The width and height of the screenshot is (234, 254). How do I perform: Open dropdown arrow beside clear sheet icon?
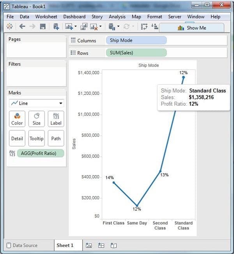click(x=101, y=27)
